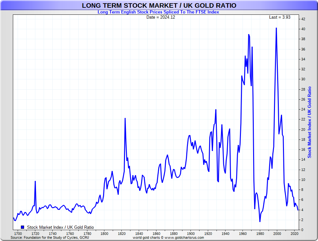Select the 1820 year axis label
Image resolution: width=318 pixels, height=241 pixels.
coord(122,234)
